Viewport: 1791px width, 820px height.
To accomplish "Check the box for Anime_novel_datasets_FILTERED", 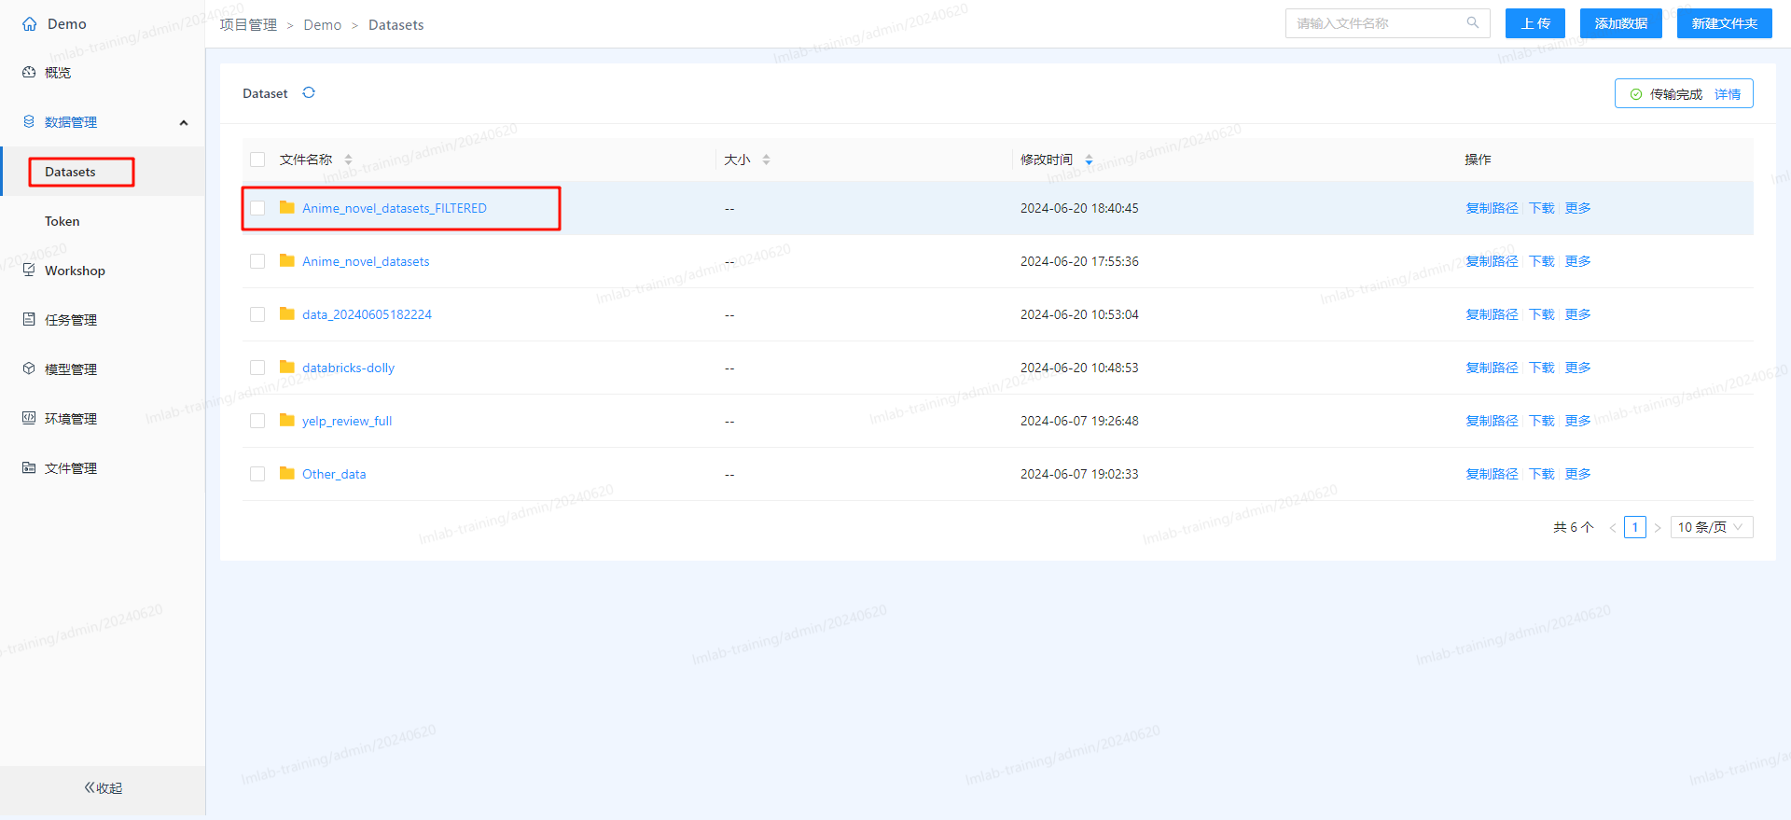I will [257, 208].
